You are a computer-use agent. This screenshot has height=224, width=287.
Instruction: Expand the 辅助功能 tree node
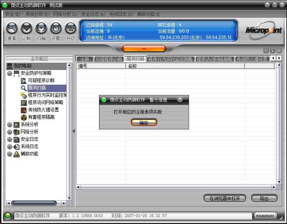(10, 154)
